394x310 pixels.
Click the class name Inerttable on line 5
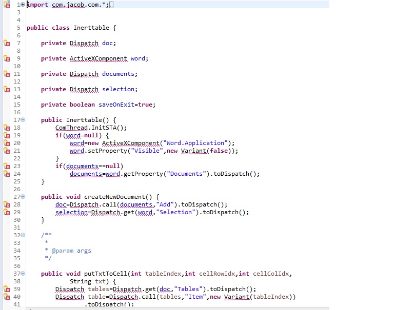91,28
